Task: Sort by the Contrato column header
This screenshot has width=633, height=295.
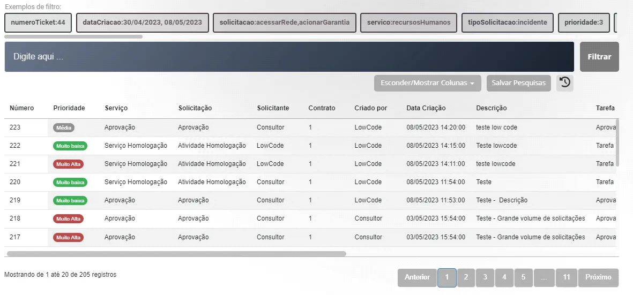Action: (x=322, y=108)
